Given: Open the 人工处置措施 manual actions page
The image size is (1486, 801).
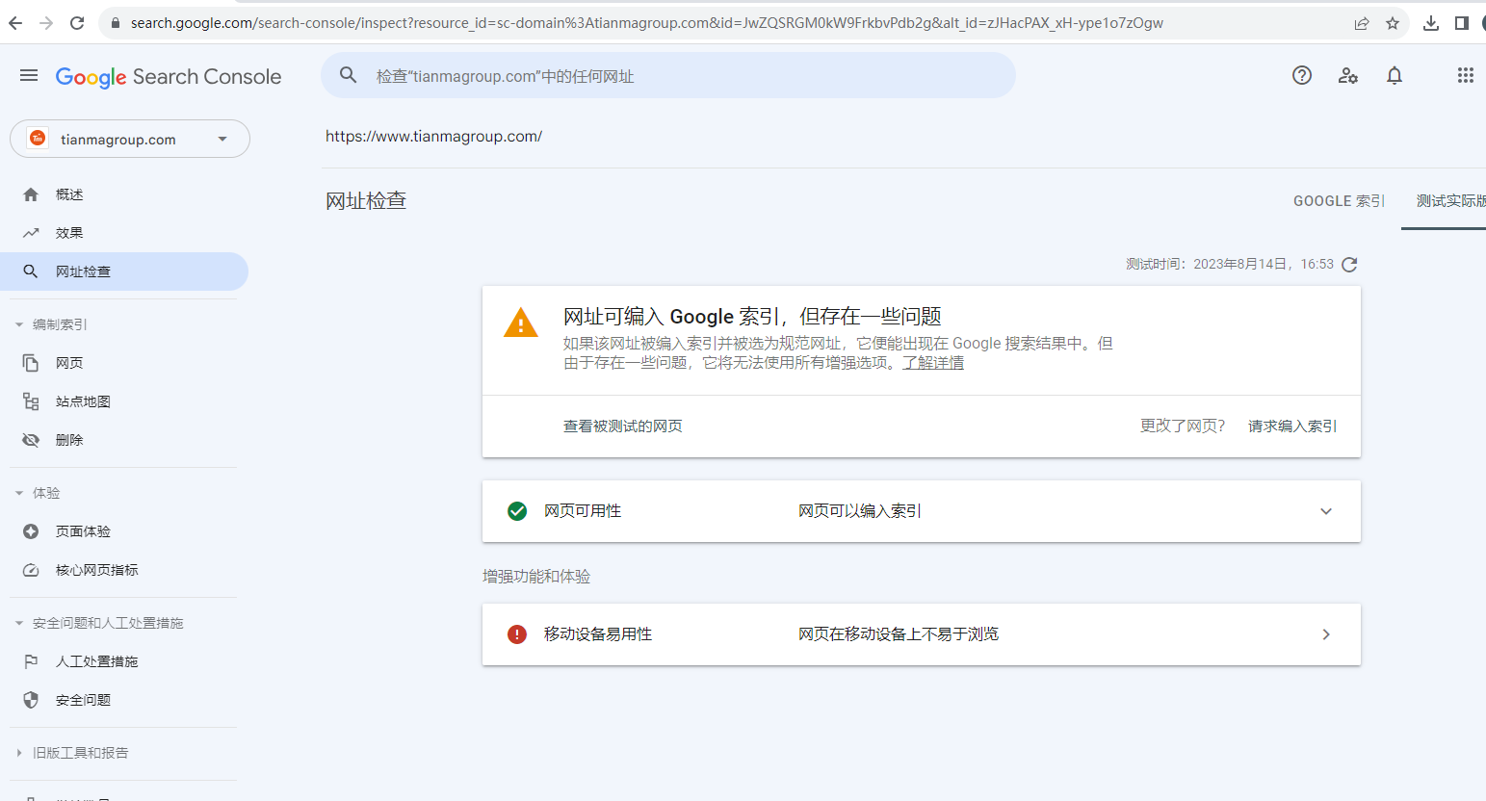Looking at the screenshot, I should pyautogui.click(x=96, y=661).
